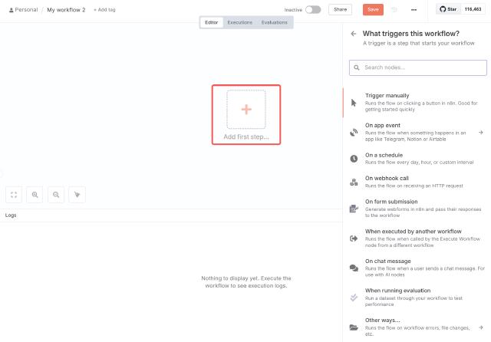This screenshot has width=491, height=342.
Task: Zoom out on the workflow canvas
Action: point(56,195)
